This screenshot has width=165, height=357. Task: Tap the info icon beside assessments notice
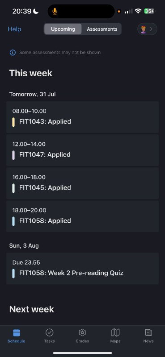pyautogui.click(x=13, y=53)
